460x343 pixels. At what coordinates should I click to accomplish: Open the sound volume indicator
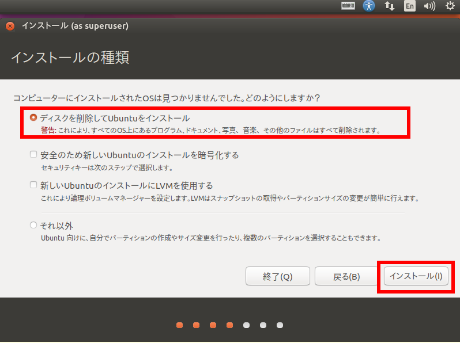coord(430,6)
